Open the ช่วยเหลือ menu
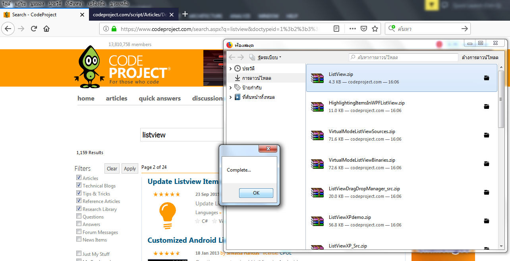Screen dimensions: 510x261 click(x=120, y=4)
